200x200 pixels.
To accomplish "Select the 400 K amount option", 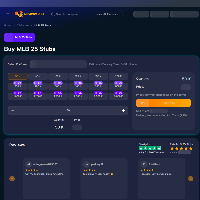I will [x=38, y=86].
